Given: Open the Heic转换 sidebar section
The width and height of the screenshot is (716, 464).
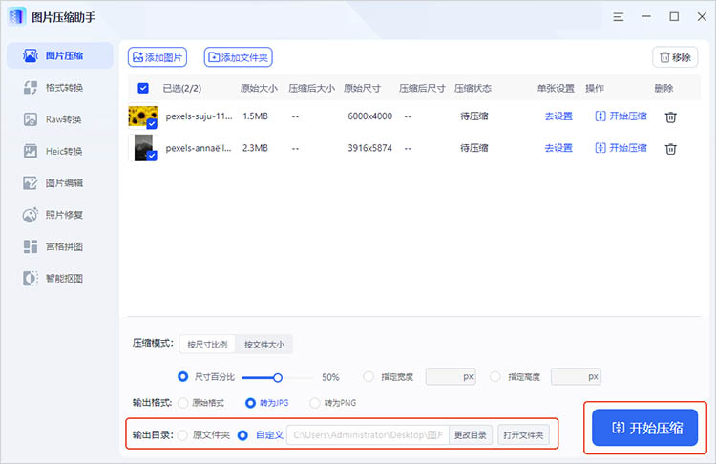Looking at the screenshot, I should point(60,151).
